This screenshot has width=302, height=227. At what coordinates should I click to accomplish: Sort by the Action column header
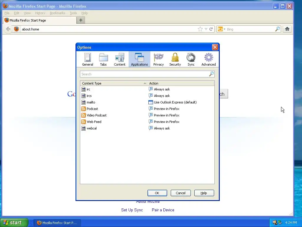coord(181,83)
